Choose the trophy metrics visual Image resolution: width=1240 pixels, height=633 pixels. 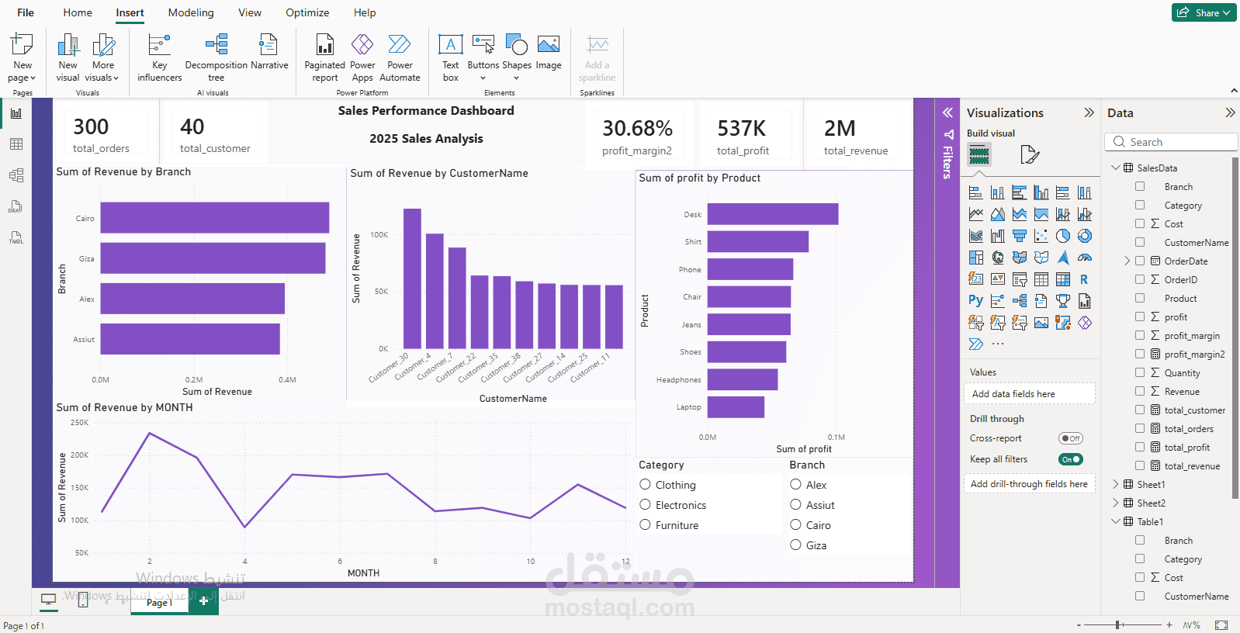[x=1063, y=301]
